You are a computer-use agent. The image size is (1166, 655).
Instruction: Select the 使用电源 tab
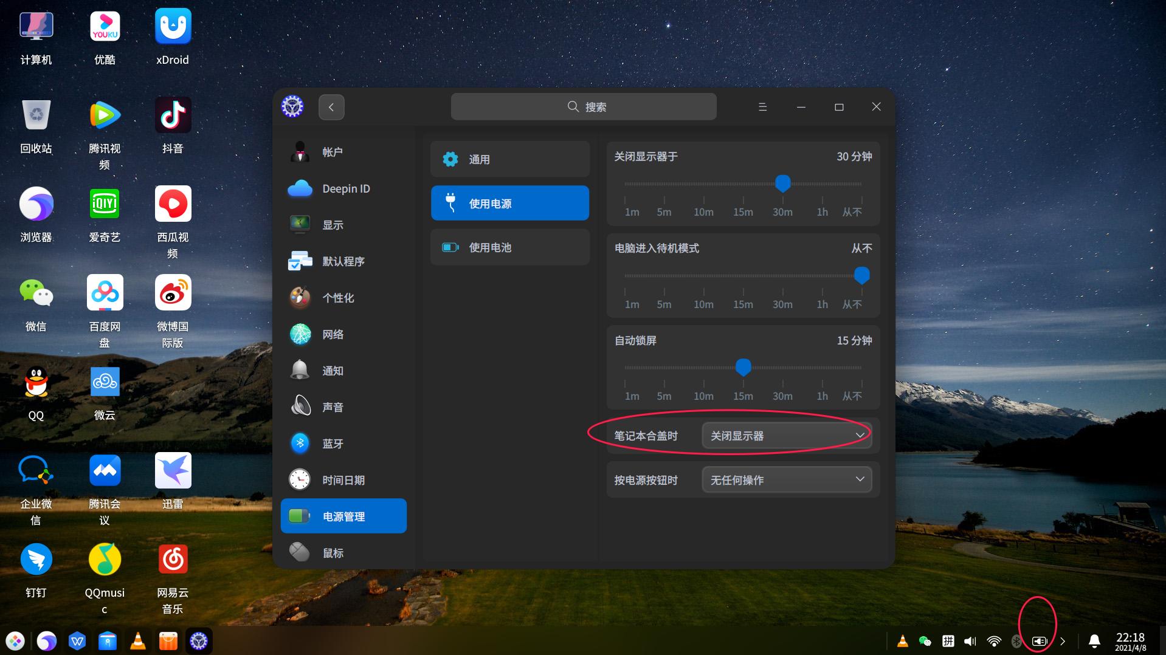[x=510, y=203]
